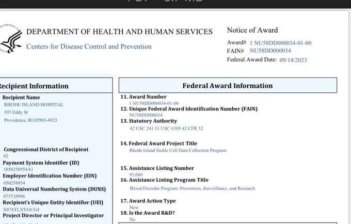Click the Federal Award Date 09/14/2023
This screenshot has width=351, height=224.
pyautogui.click(x=293, y=60)
